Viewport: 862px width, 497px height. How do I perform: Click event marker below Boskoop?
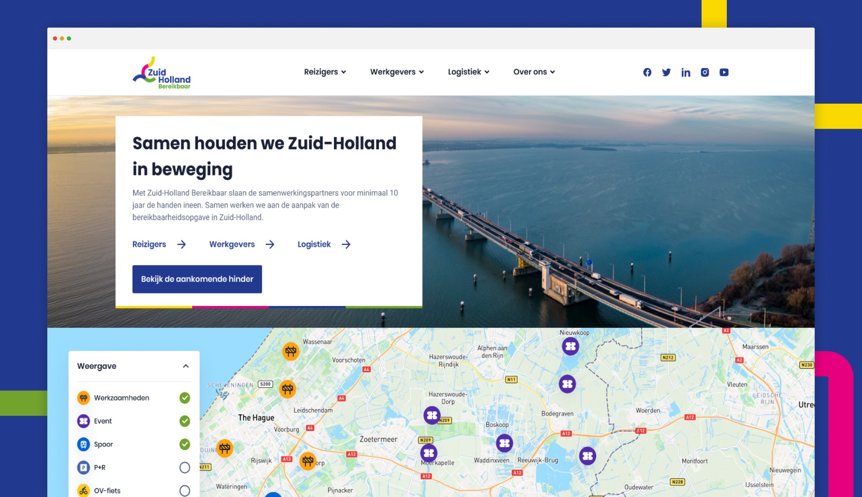504,443
